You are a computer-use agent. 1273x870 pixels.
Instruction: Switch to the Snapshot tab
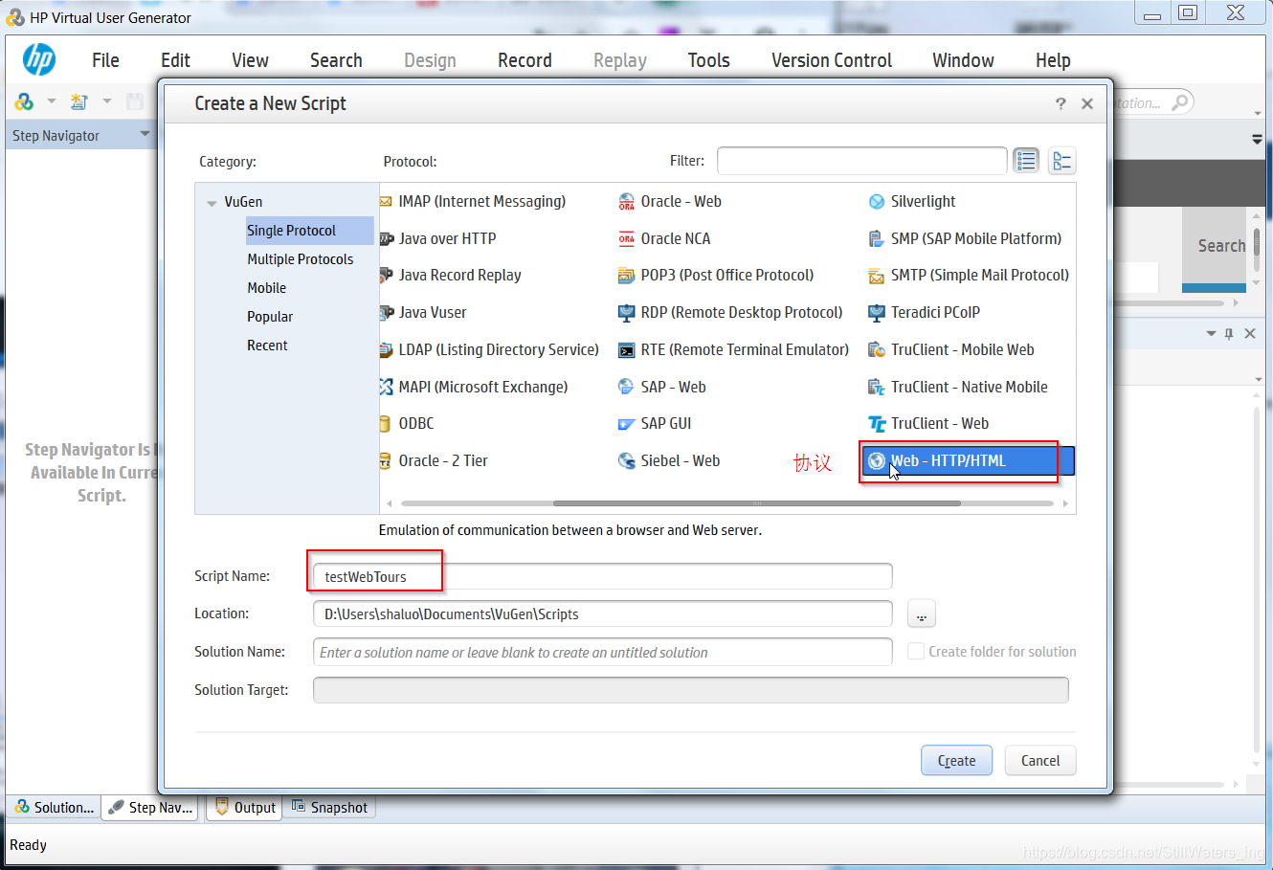click(x=330, y=808)
